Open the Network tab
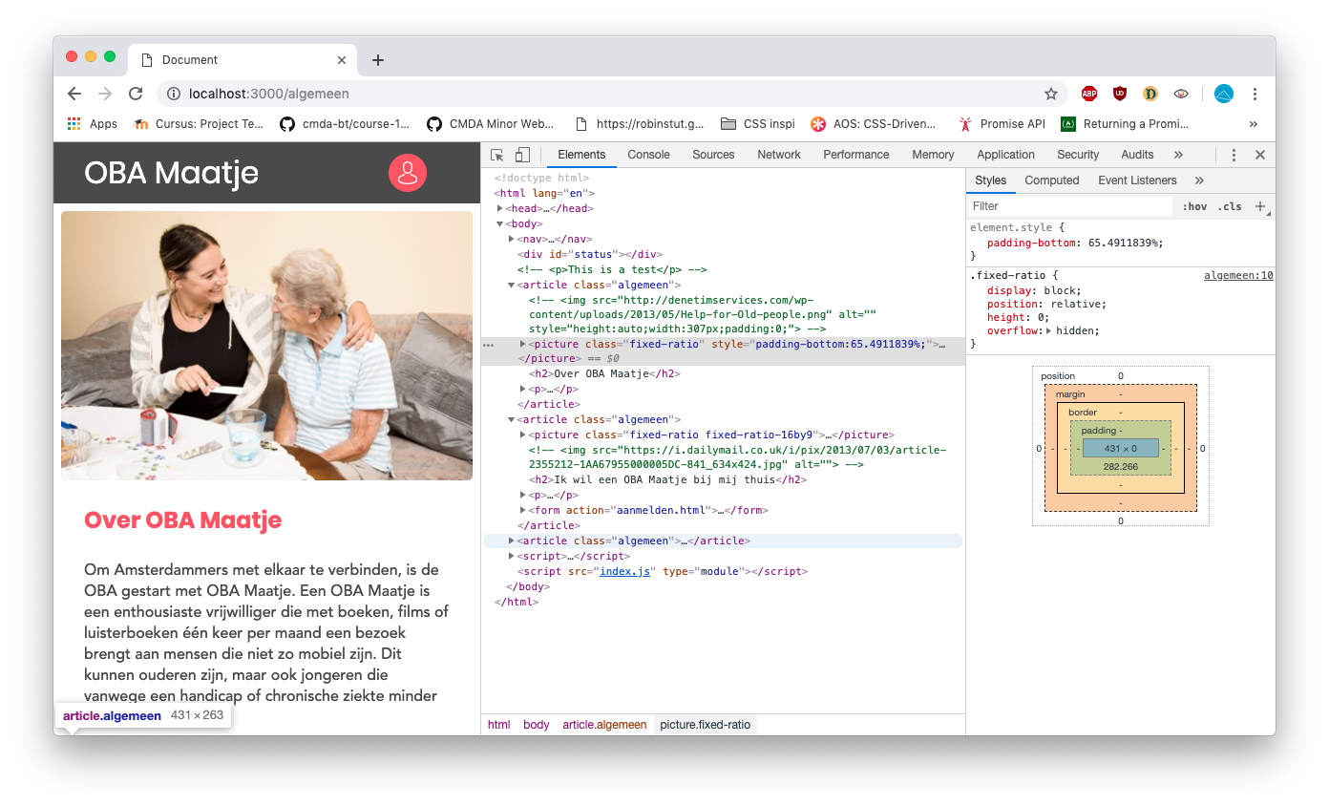Screen dimensions: 1329x806 (779, 155)
